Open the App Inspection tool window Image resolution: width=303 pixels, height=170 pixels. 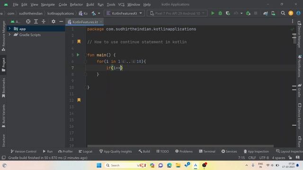256,151
